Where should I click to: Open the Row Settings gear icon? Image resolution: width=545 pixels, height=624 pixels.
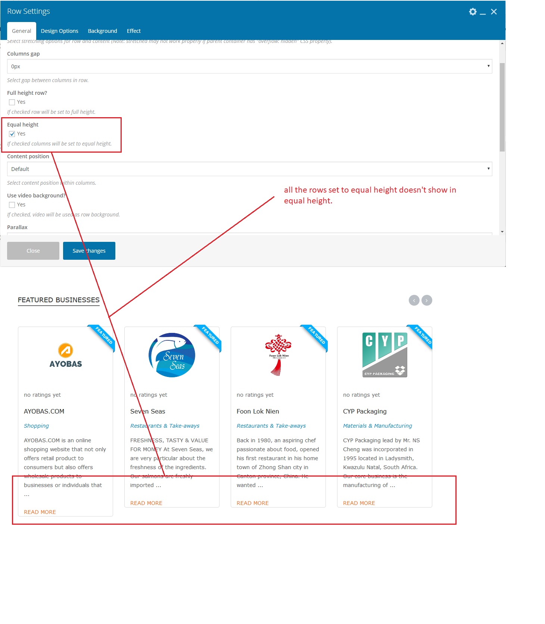click(473, 12)
